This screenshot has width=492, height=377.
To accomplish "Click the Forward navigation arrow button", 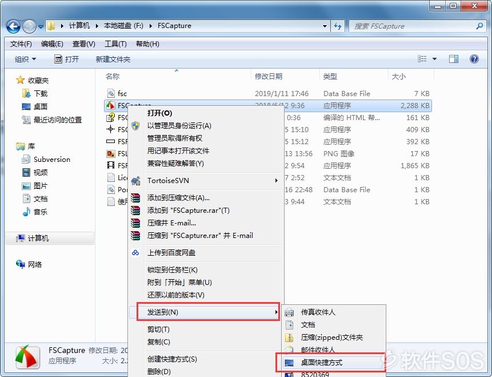I will point(30,26).
